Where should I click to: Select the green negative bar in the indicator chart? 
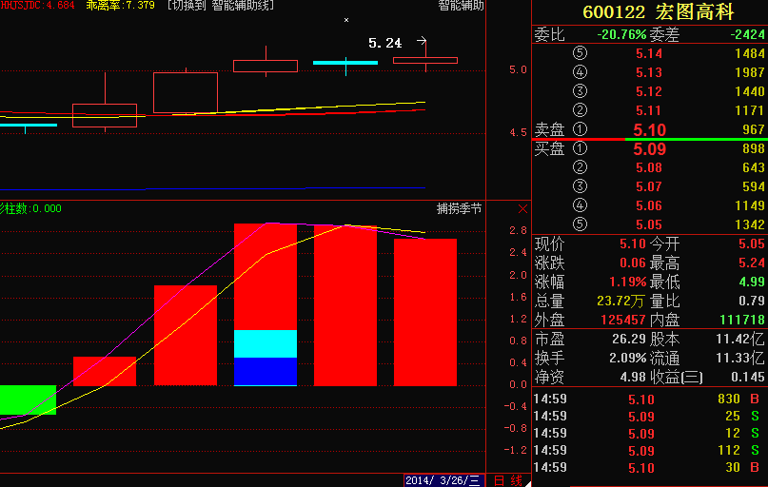coord(28,399)
